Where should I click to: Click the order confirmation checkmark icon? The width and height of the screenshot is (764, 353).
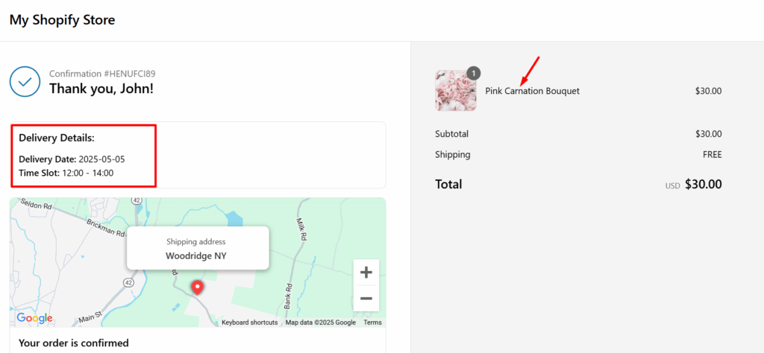click(x=25, y=81)
